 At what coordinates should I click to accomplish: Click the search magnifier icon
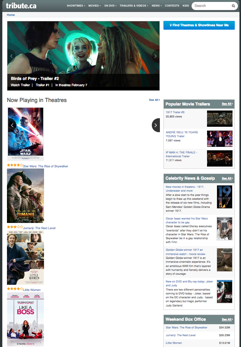point(233,6)
